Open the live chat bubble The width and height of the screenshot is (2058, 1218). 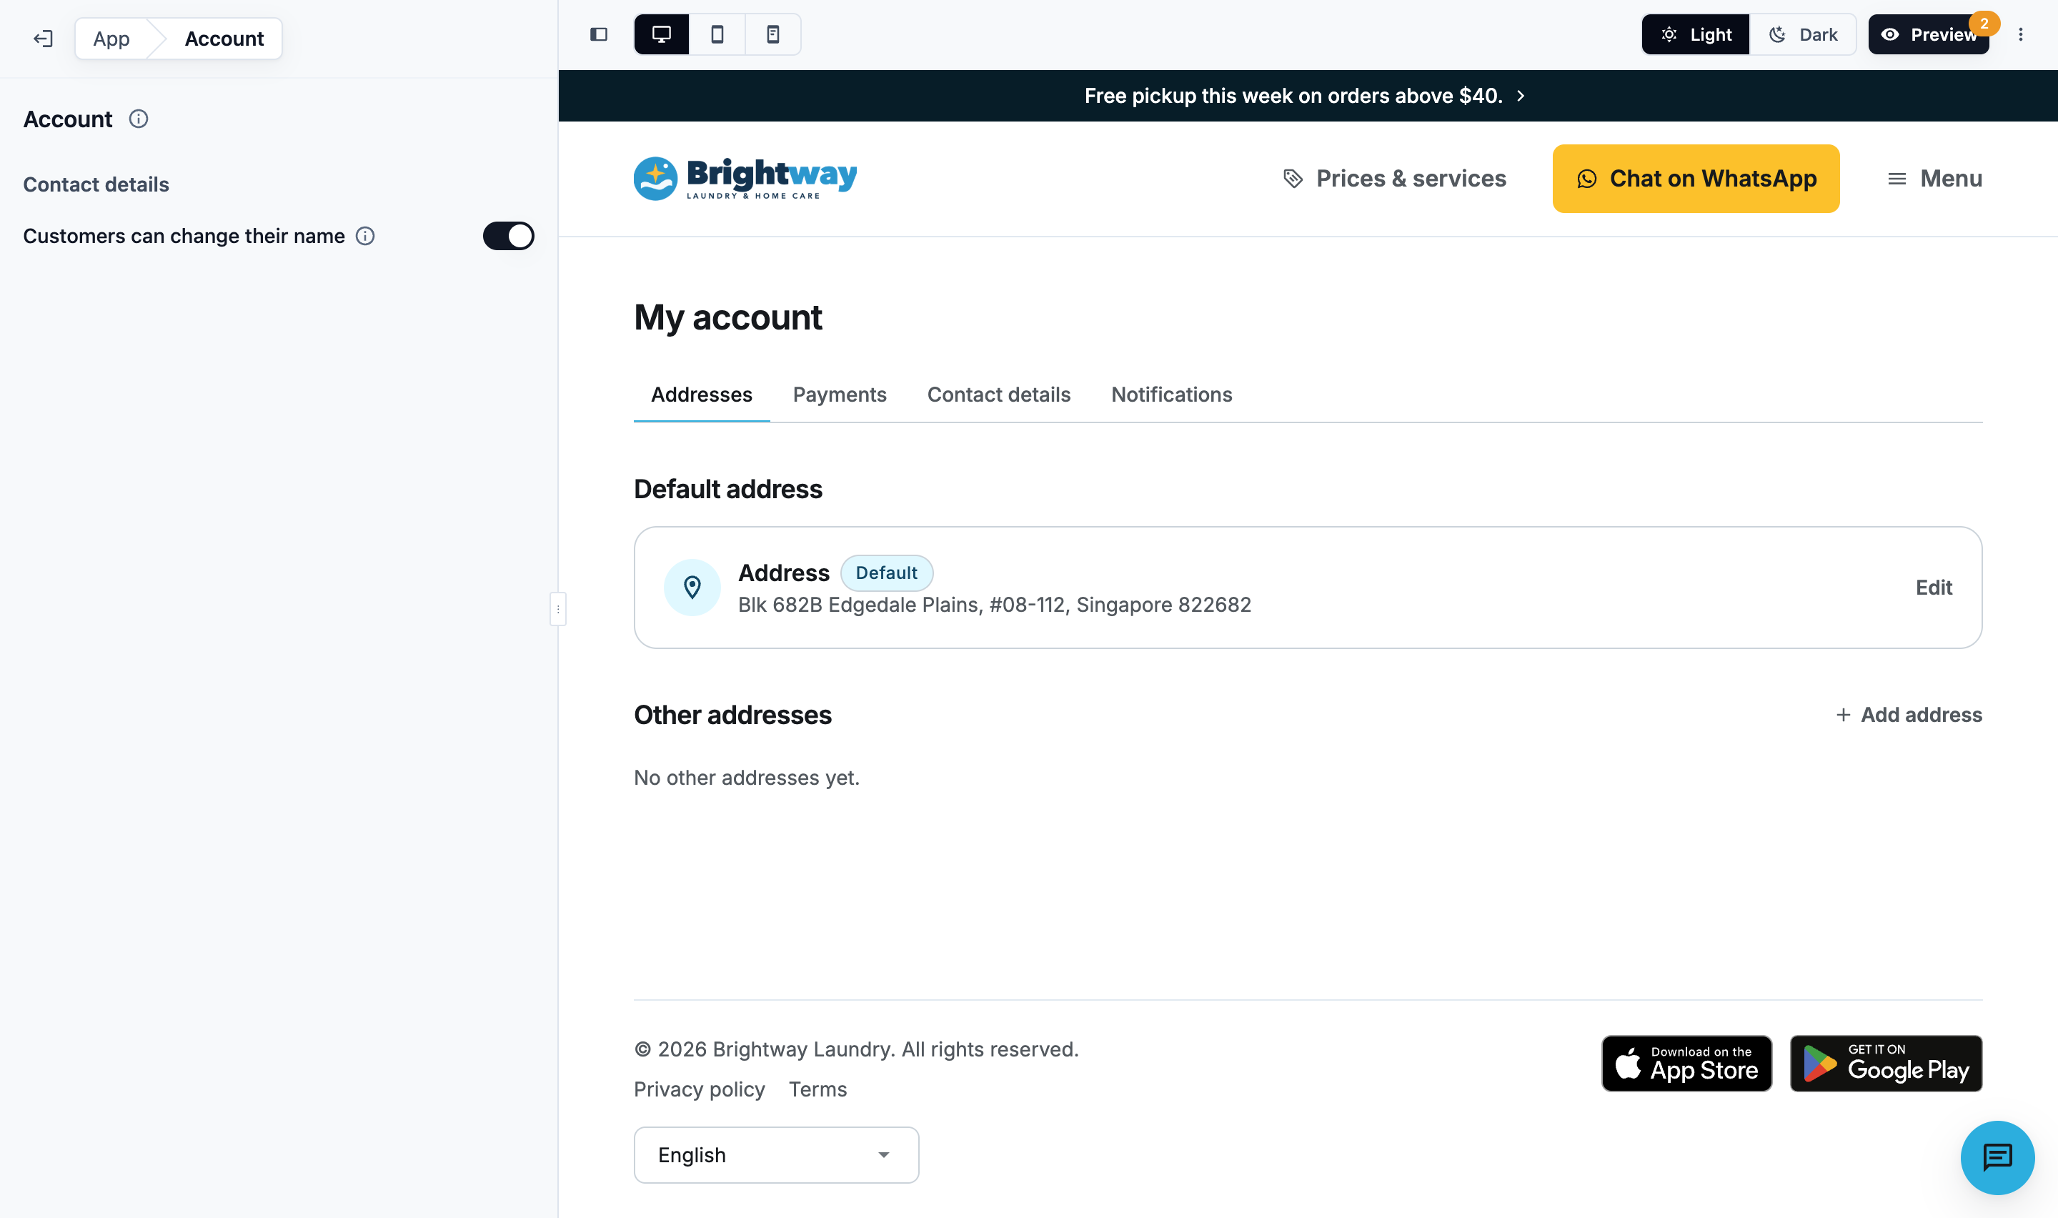point(1997,1157)
